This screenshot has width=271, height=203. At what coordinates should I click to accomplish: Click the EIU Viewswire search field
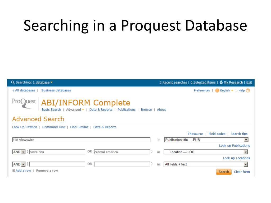(x=81, y=140)
